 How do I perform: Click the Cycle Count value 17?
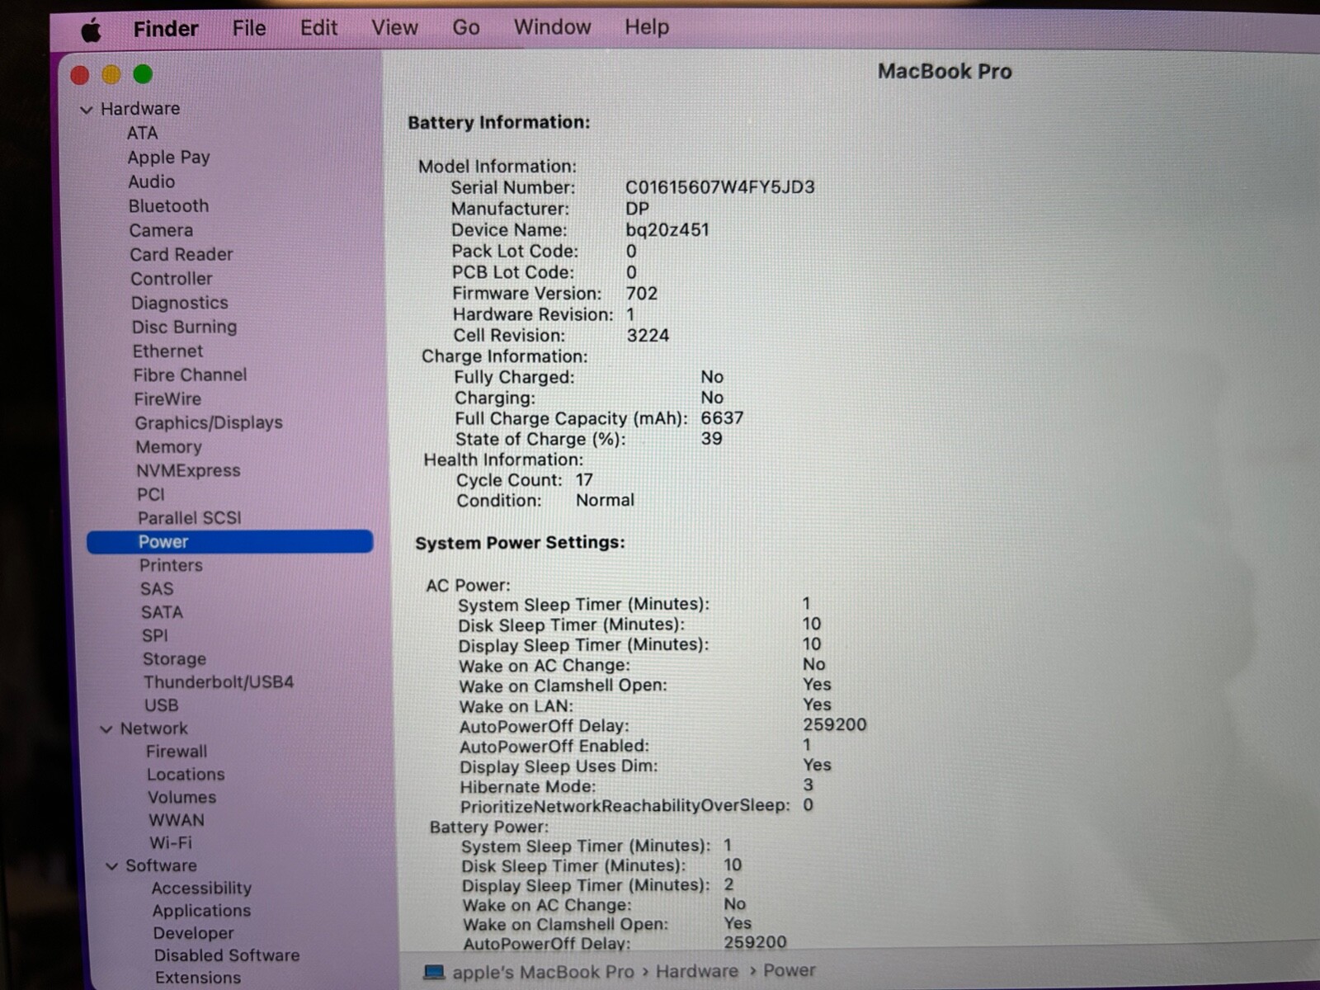pos(584,480)
